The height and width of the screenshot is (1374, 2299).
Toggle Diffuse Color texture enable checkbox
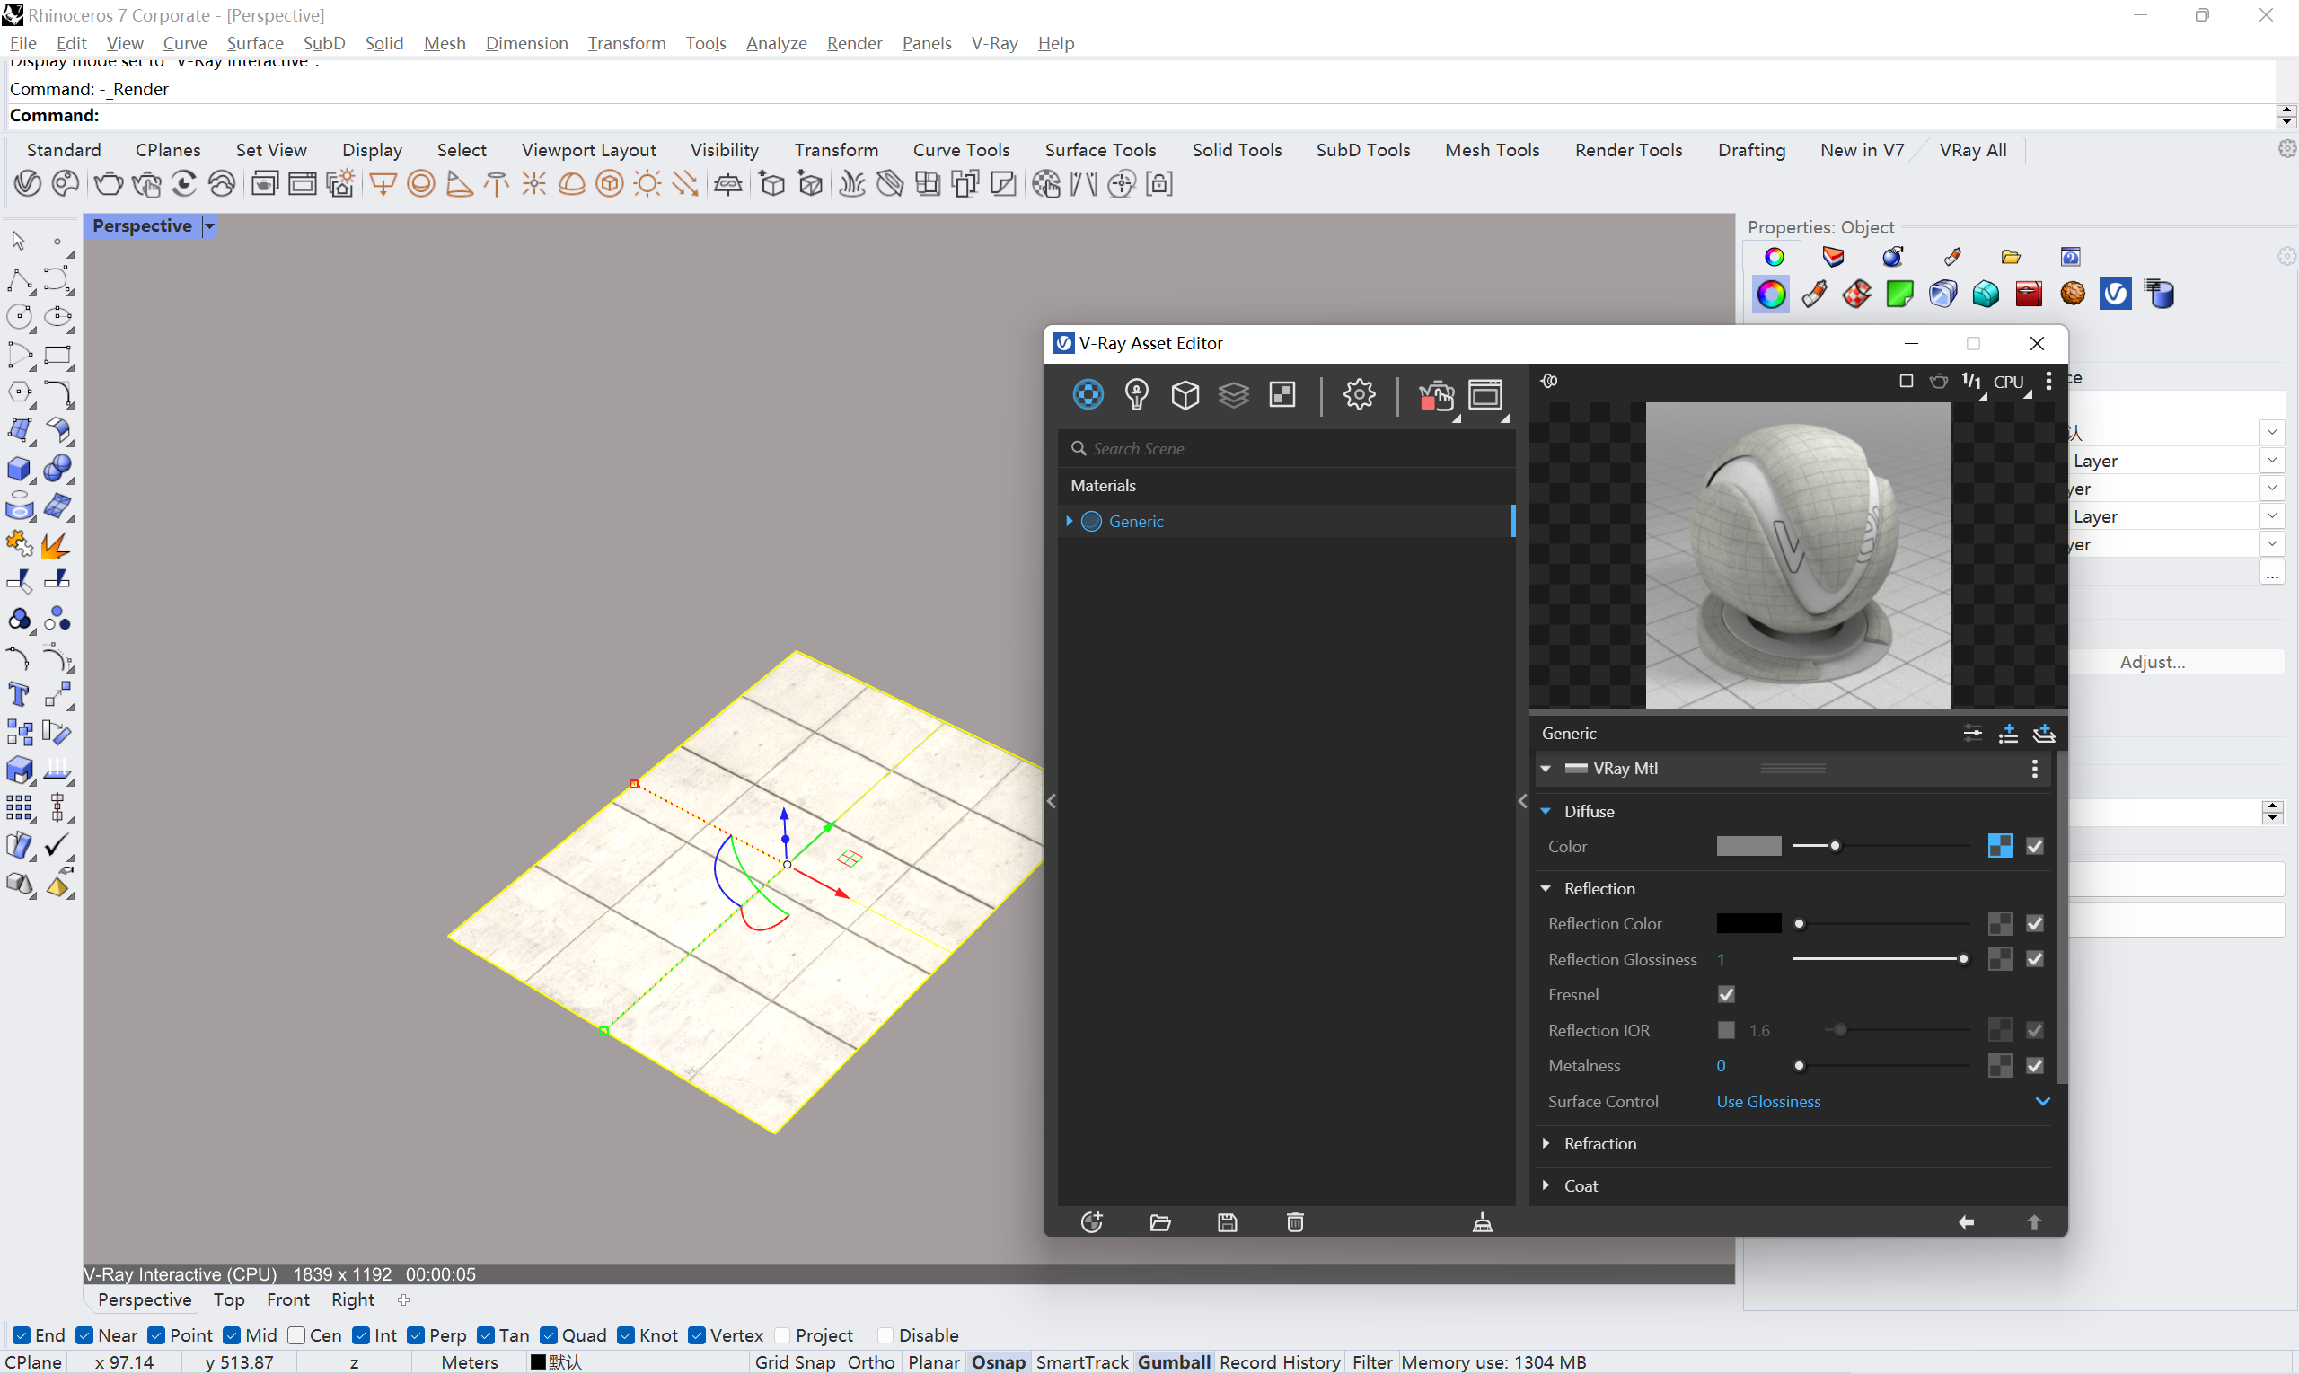(2034, 845)
